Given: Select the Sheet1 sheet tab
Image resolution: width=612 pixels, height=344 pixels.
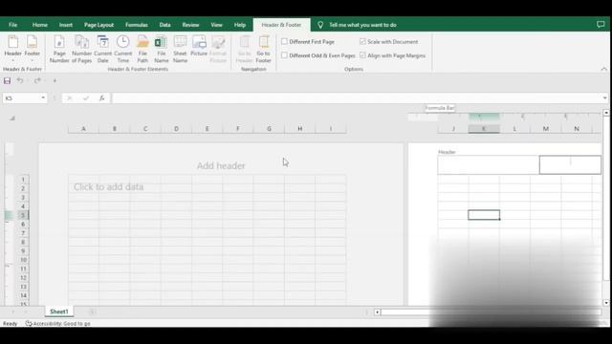Looking at the screenshot, I should click(59, 312).
